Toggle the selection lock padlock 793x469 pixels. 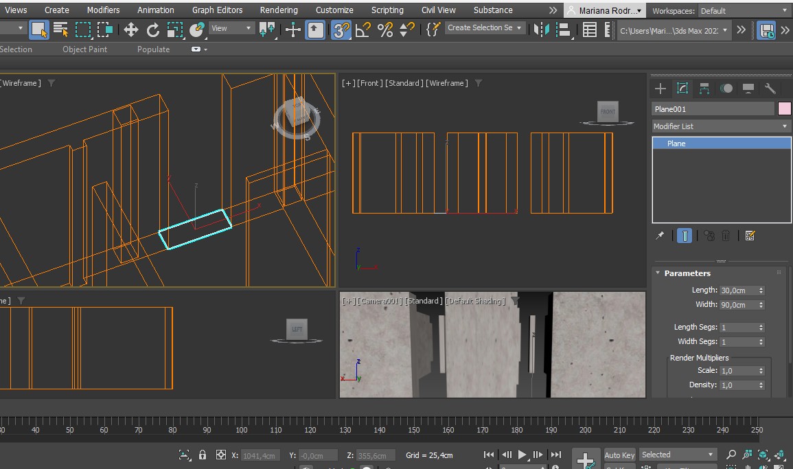pyautogui.click(x=203, y=455)
